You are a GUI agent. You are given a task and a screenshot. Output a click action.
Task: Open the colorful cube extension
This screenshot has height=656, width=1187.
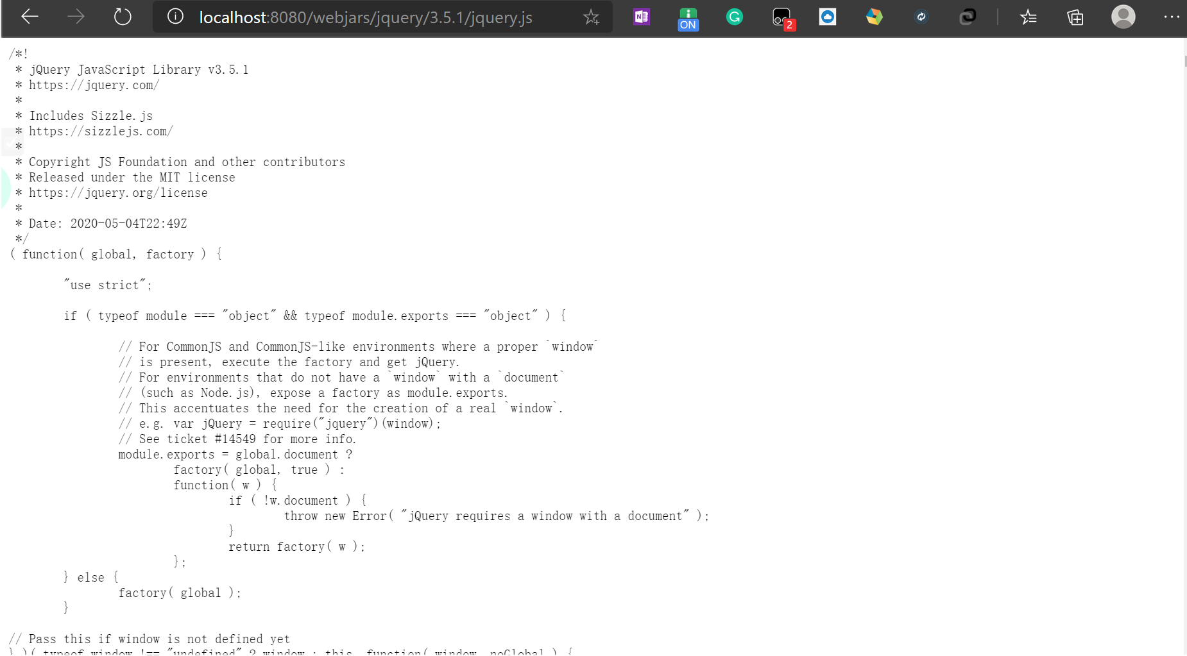coord(874,17)
